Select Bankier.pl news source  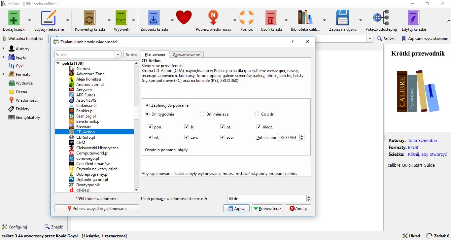[85, 111]
